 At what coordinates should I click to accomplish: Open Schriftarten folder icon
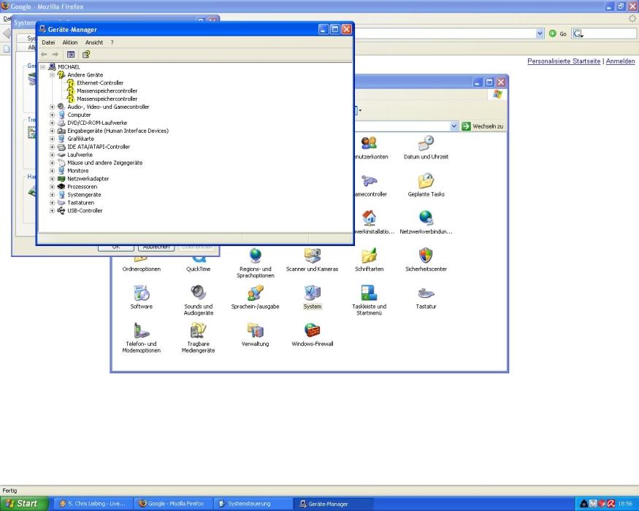tap(370, 260)
